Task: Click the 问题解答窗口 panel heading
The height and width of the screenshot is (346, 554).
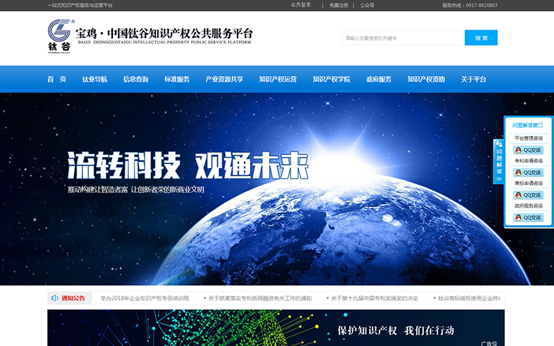Action: (x=528, y=125)
